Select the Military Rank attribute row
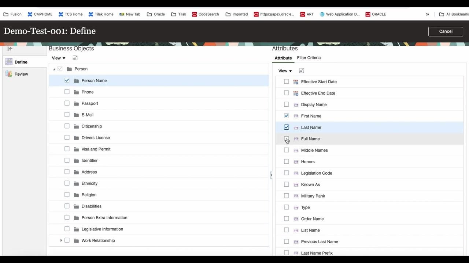The width and height of the screenshot is (469, 263). click(369, 196)
